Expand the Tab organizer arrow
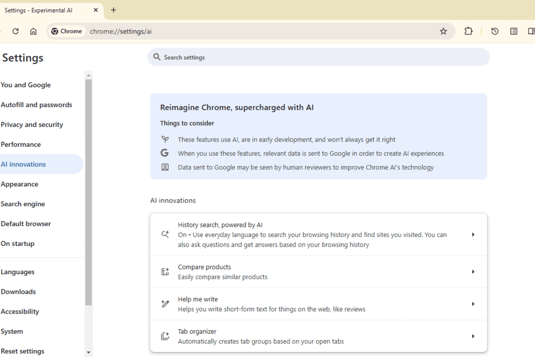Image resolution: width=535 pixels, height=357 pixels. [473, 336]
